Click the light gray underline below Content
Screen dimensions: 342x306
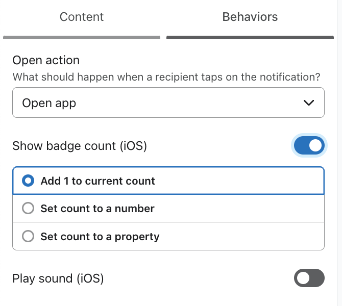coord(82,37)
